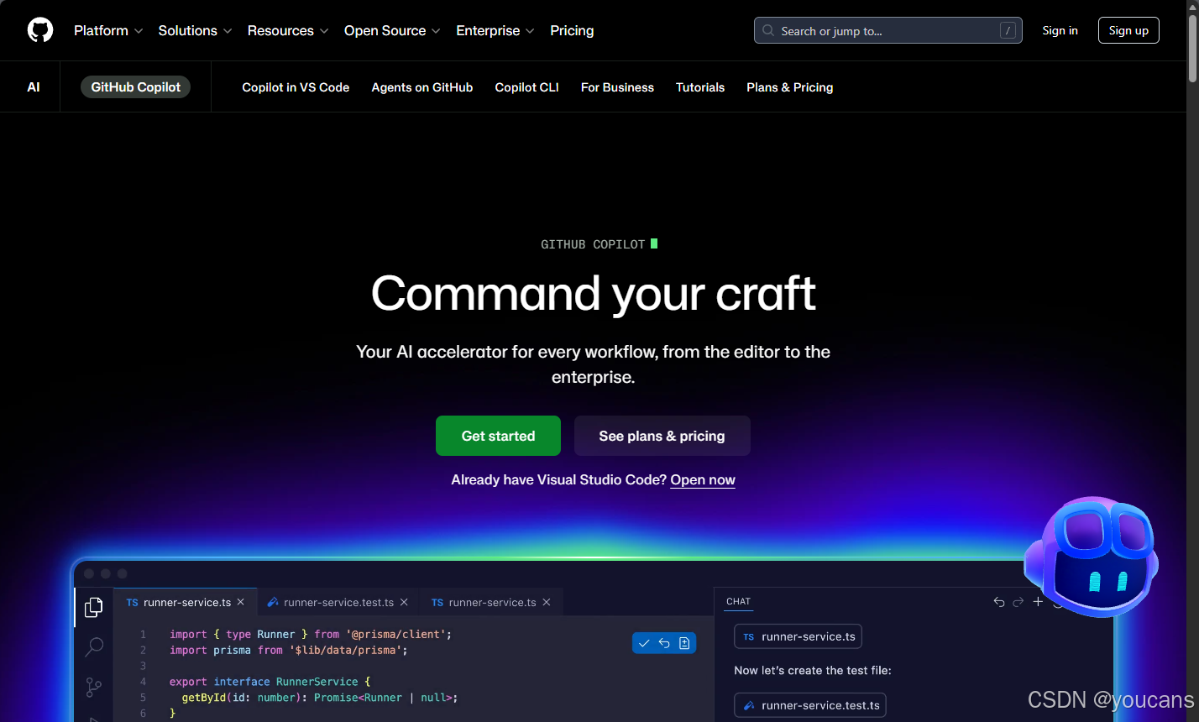Click See plans & pricing button
The image size is (1199, 722).
(662, 436)
